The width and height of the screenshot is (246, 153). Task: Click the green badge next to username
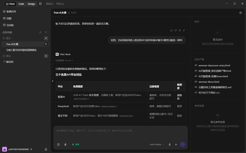[x=31, y=149]
